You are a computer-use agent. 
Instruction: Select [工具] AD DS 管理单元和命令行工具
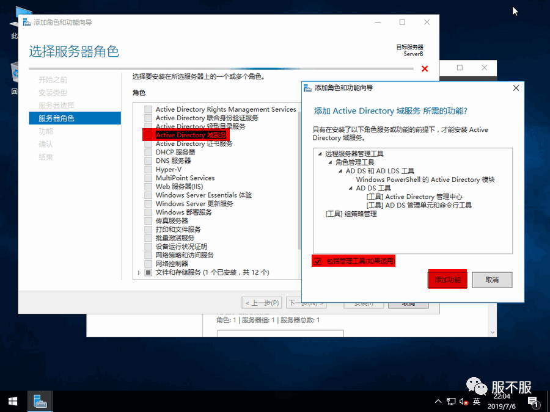(x=419, y=205)
